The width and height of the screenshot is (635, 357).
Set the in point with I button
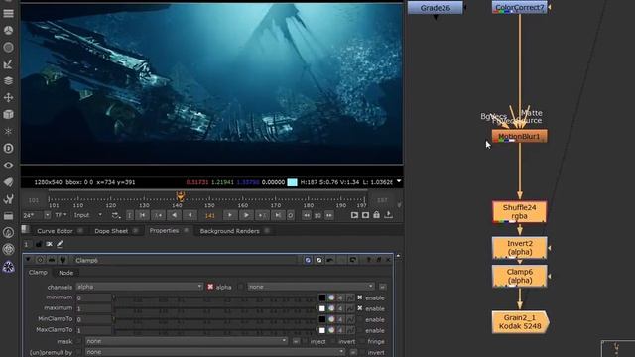(x=130, y=215)
